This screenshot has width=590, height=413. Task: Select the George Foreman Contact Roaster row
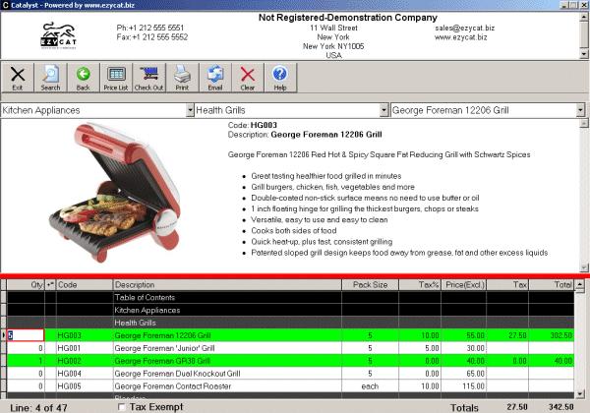click(290, 386)
